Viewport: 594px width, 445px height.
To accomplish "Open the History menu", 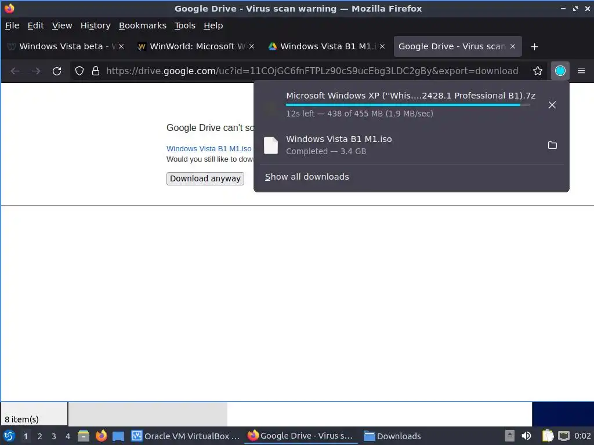I will [x=96, y=25].
